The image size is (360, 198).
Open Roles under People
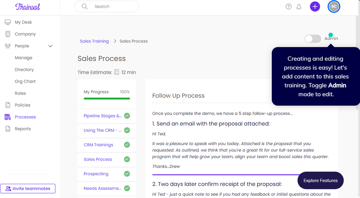tap(20, 93)
